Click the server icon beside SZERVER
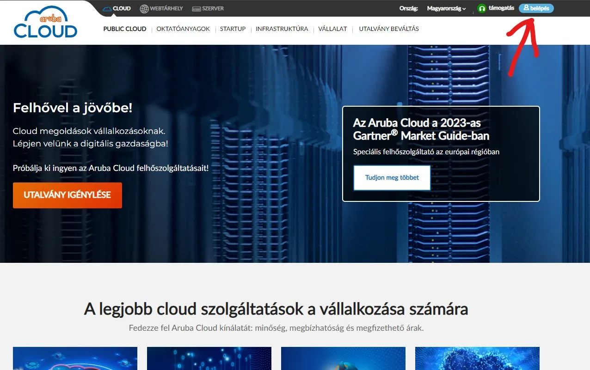This screenshot has height=370, width=590. [196, 9]
